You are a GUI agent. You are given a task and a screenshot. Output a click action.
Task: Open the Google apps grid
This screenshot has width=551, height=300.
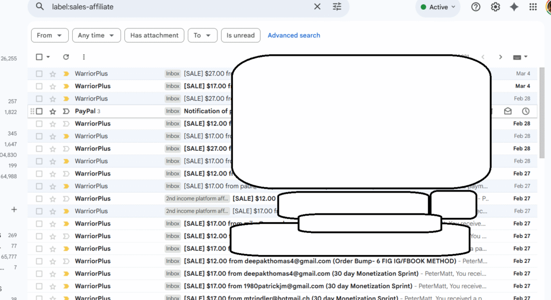[x=533, y=7]
